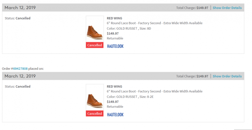Viewport: 252px width, 130px height.
Task: Click the Color GOLD RUSSET, Size 8D line
Action: coord(129,29)
